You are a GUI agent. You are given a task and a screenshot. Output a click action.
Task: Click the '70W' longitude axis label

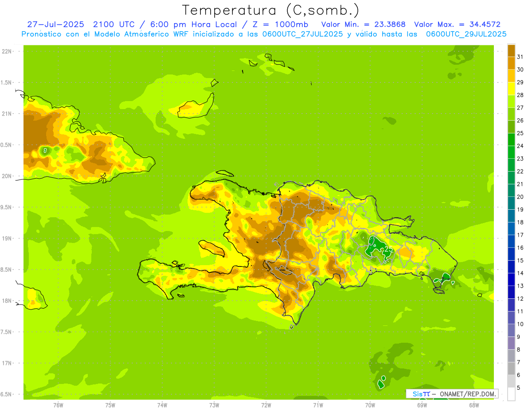(x=370, y=405)
